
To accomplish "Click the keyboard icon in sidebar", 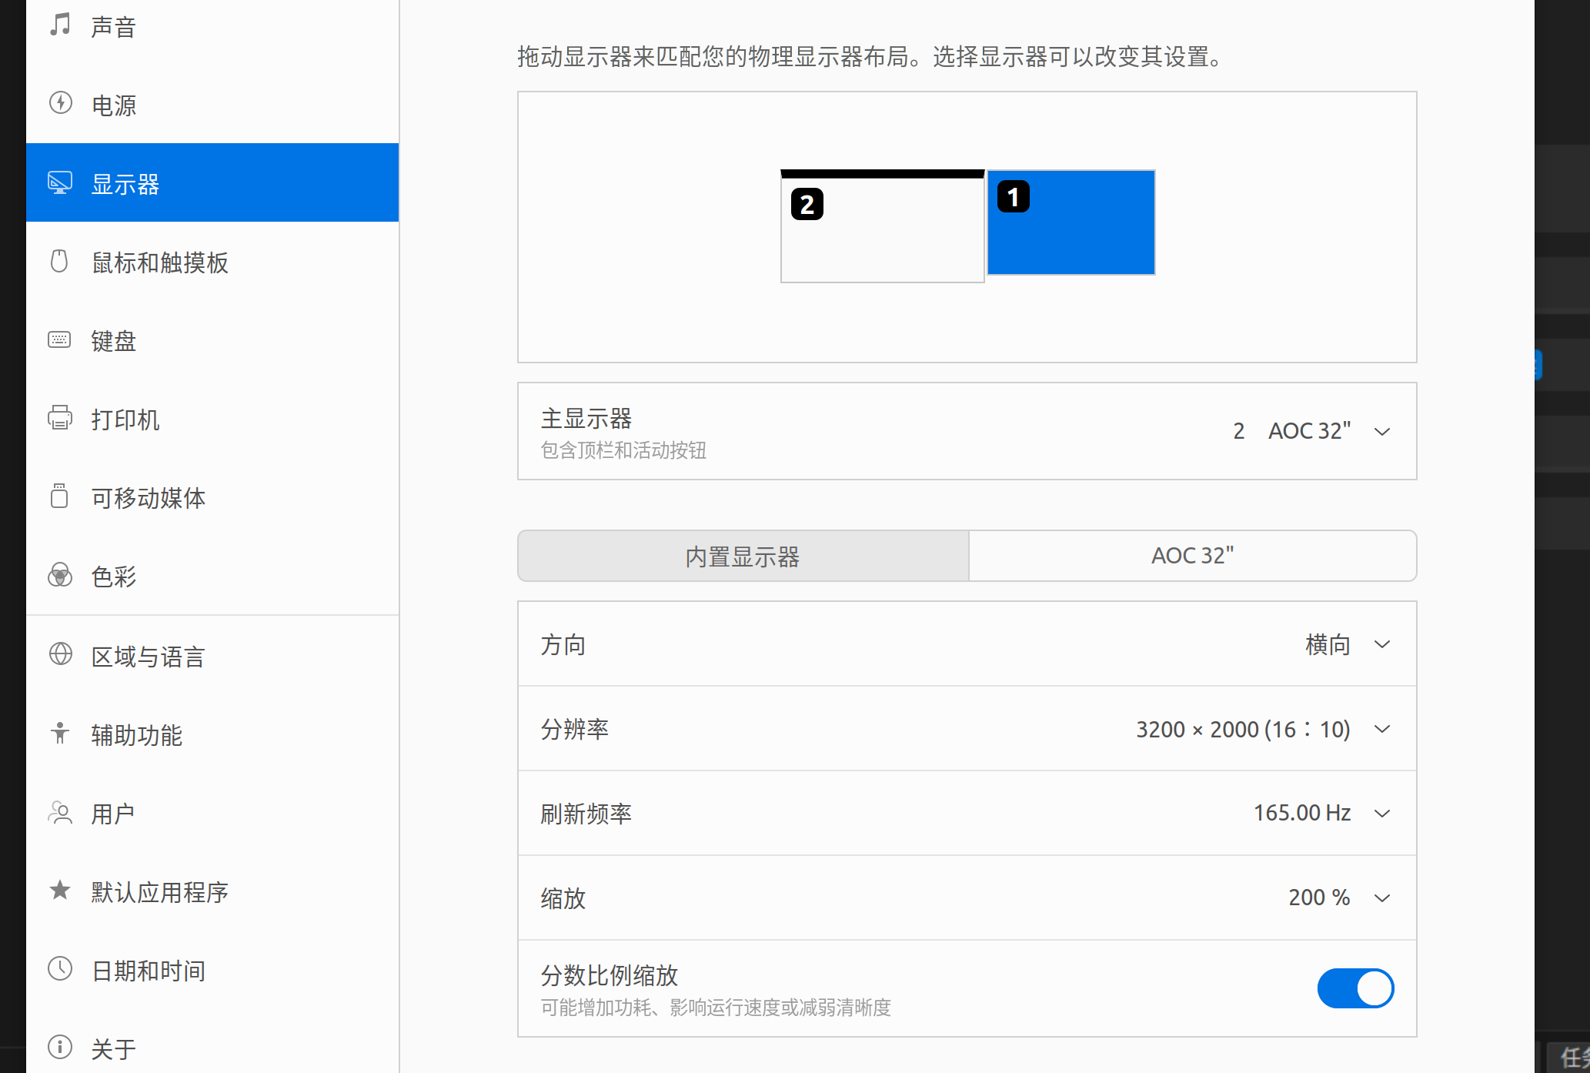I will [x=60, y=340].
